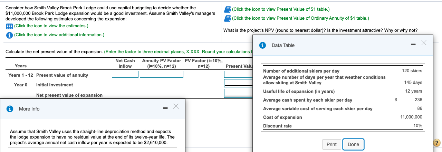Viewport: 442px width, 152px height.
Task: Focus the Initial investment present value field
Action: [239, 83]
